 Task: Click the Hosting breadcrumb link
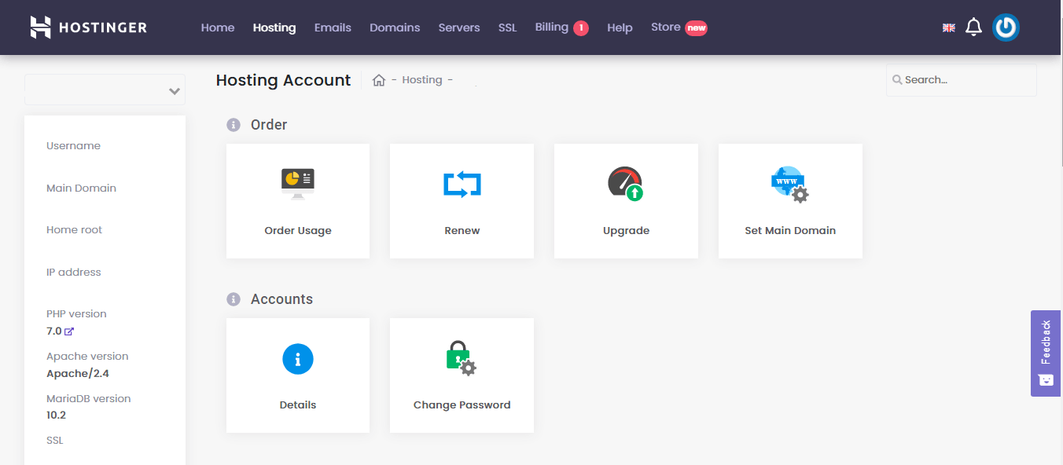tap(422, 80)
